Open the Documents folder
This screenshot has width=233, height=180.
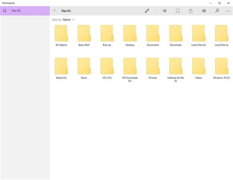(153, 36)
